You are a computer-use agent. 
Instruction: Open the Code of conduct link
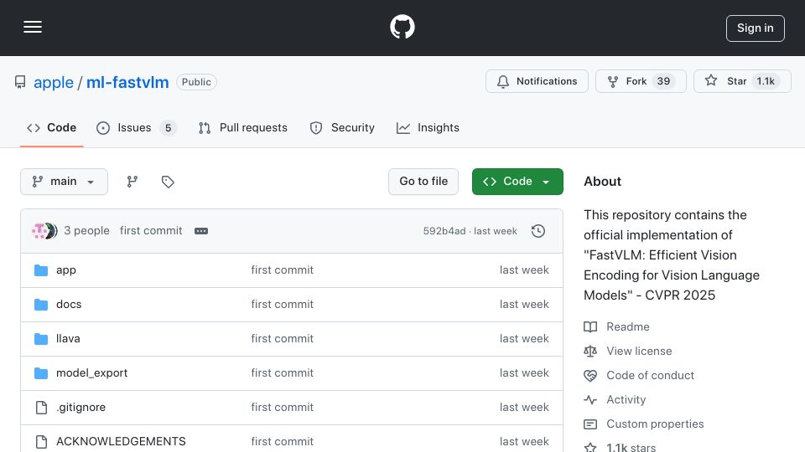[x=650, y=375]
